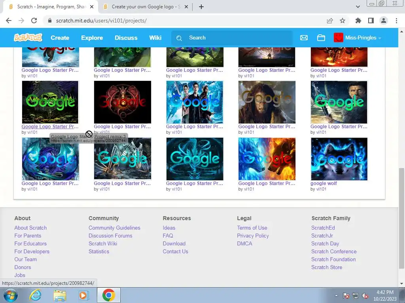The width and height of the screenshot is (405, 303).
Task: Click the site lock icon
Action: 50,21
